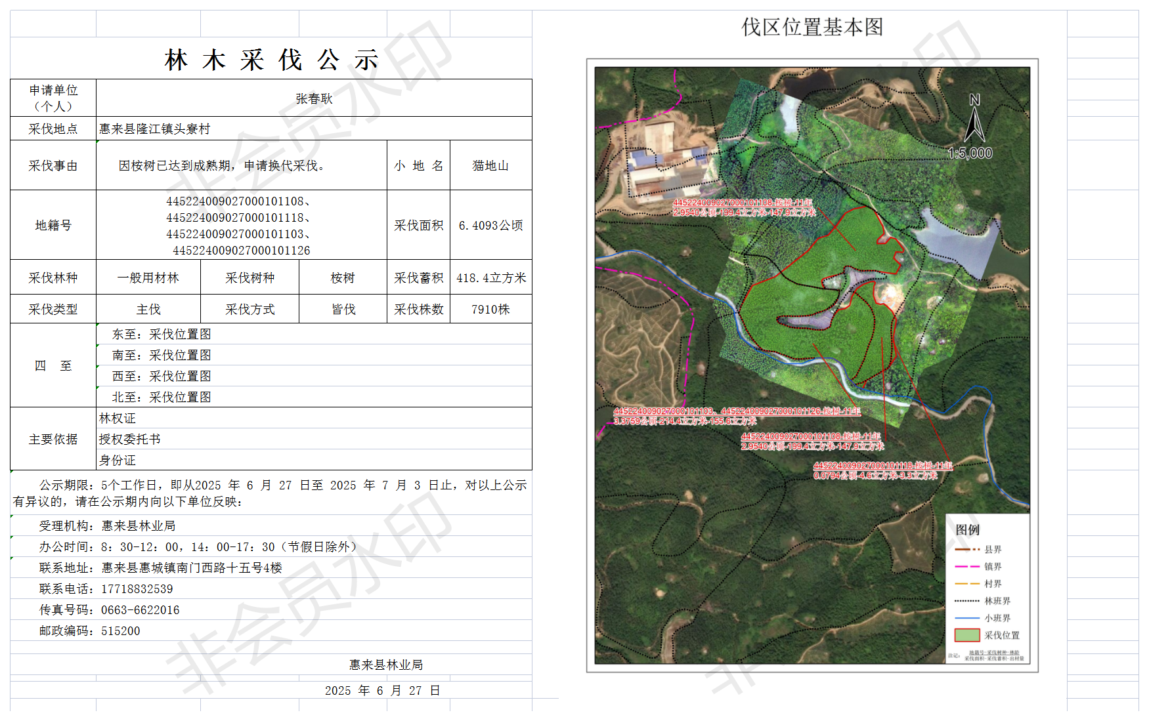Click the 村界 legend entry
The width and height of the screenshot is (1149, 721).
pos(978,583)
